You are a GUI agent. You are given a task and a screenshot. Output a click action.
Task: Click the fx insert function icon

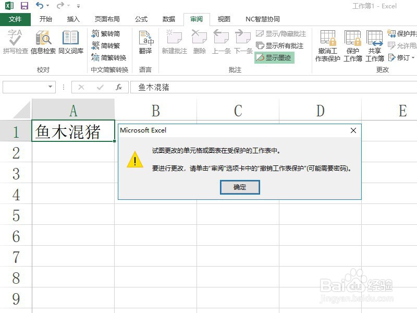click(x=119, y=87)
